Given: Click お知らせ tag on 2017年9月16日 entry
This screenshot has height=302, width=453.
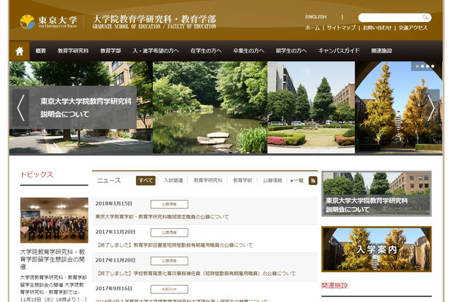Looking at the screenshot, I should [x=169, y=289].
